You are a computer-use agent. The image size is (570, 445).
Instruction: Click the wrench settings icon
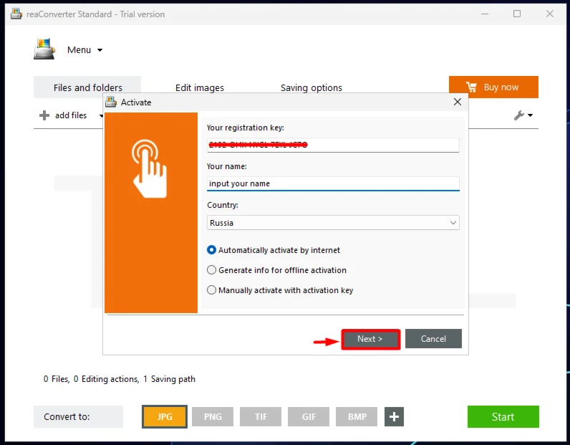pos(520,115)
